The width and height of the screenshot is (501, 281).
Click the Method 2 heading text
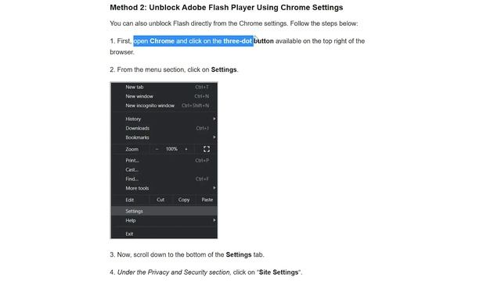[226, 7]
